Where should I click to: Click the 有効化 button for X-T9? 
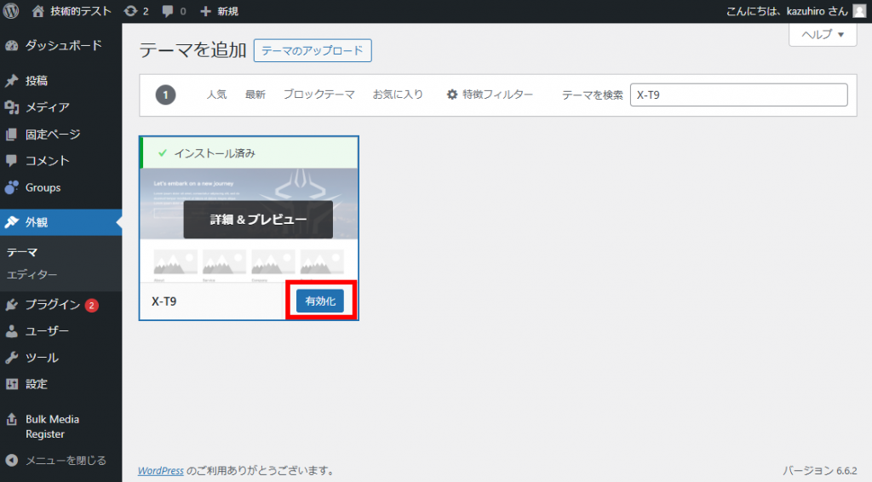pyautogui.click(x=320, y=301)
